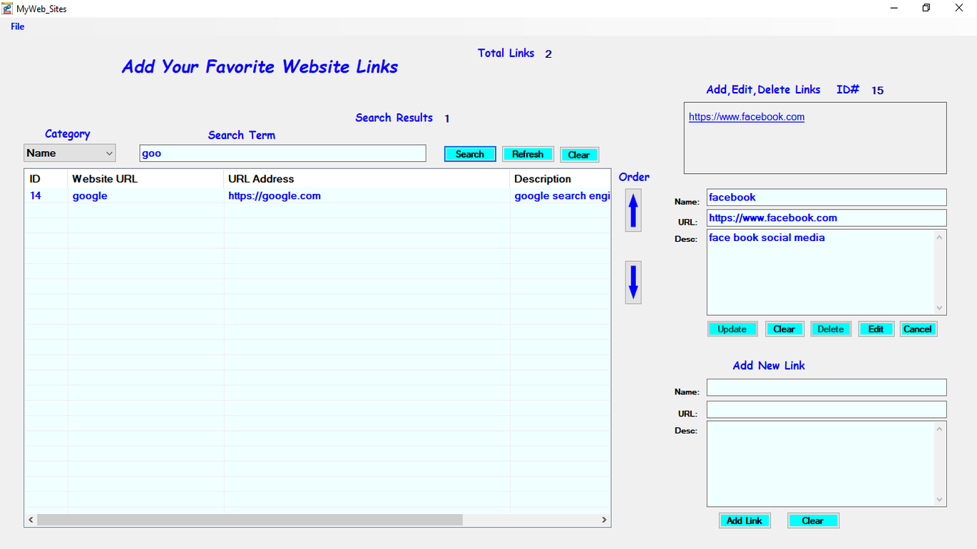Clear the search term field
This screenshot has width=977, height=549.
[x=579, y=154]
